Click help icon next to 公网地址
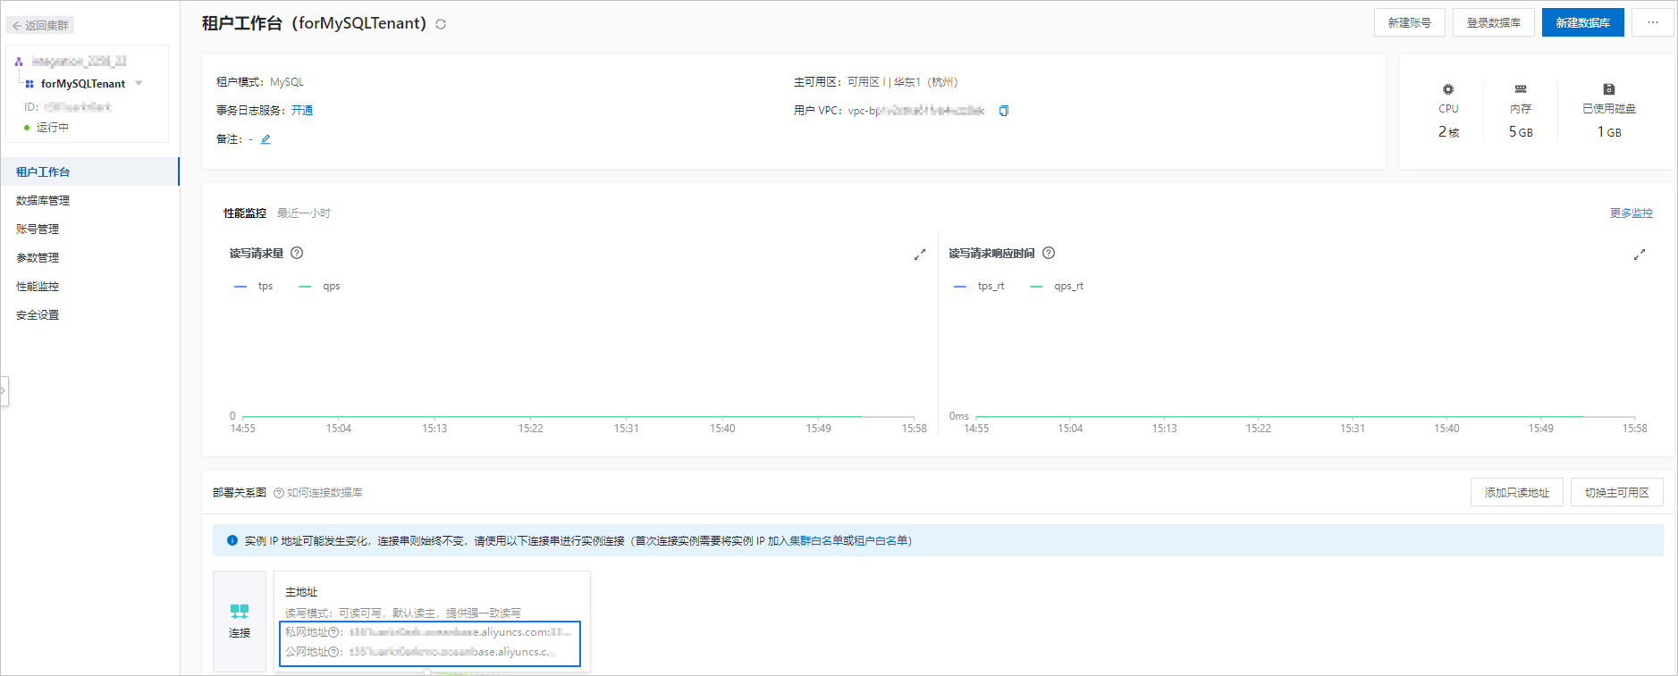 pyautogui.click(x=333, y=652)
